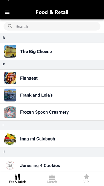Open Frozen Spoon Creamery listing
The width and height of the screenshot is (104, 186).
52,112
